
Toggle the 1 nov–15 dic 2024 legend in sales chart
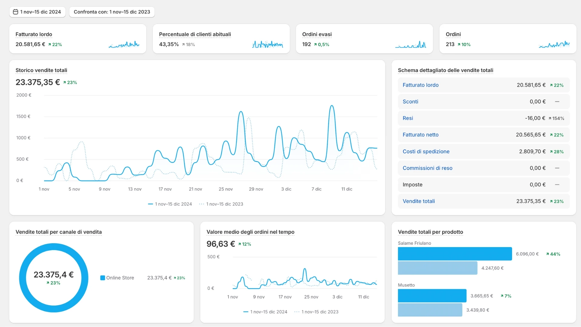(170, 204)
